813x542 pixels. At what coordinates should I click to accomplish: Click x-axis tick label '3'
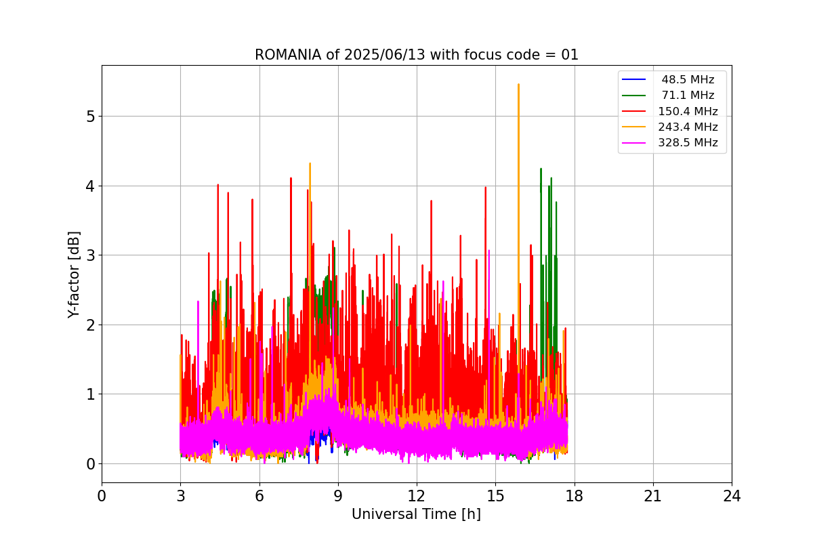click(x=180, y=496)
